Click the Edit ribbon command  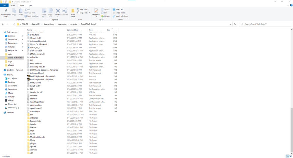104,13
